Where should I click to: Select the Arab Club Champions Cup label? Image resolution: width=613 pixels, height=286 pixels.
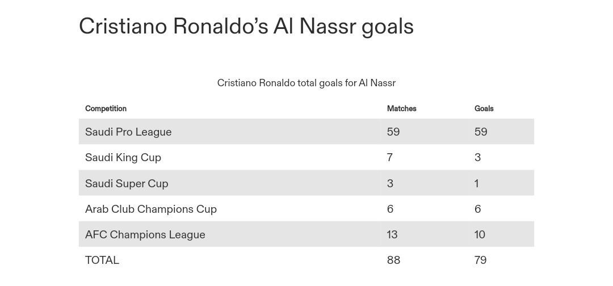click(151, 209)
